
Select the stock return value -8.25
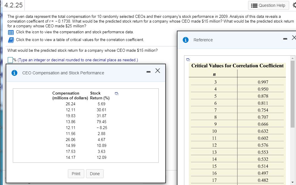click(x=102, y=128)
